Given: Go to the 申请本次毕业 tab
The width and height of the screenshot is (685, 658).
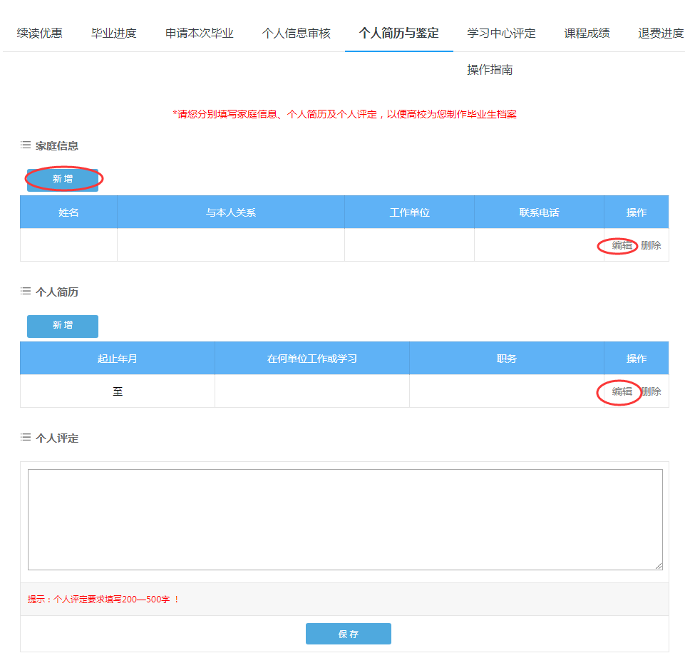Looking at the screenshot, I should point(199,33).
